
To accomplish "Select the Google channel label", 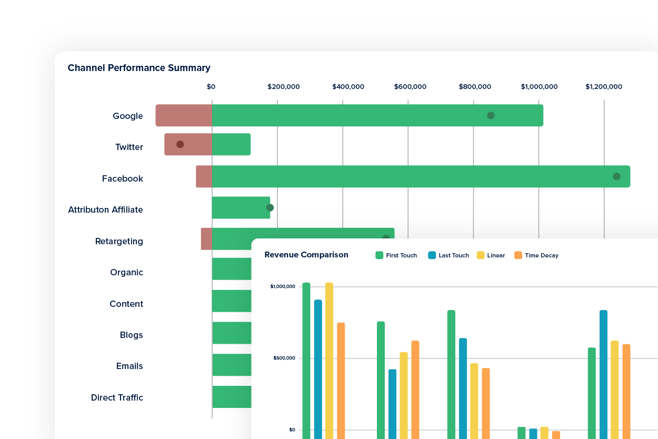I will (128, 116).
